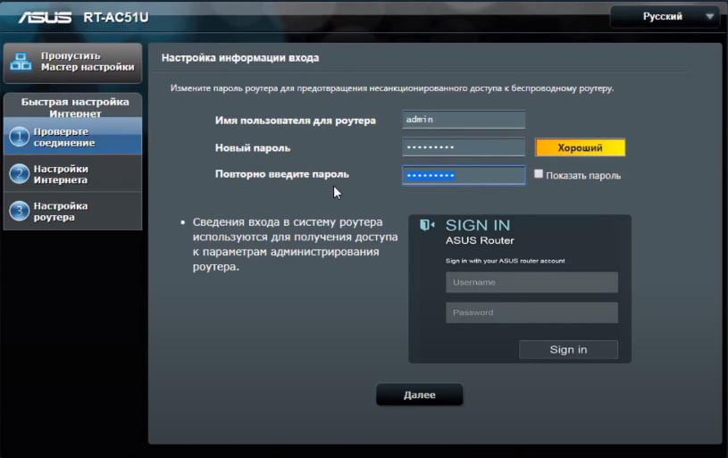
Task: Click the SIGN IN door icon
Action: point(428,225)
